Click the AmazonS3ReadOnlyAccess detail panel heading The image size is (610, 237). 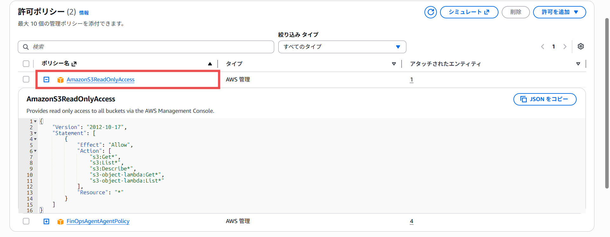click(x=71, y=99)
